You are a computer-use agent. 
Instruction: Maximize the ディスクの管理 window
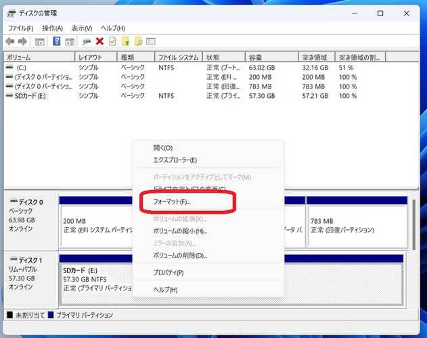(x=380, y=13)
